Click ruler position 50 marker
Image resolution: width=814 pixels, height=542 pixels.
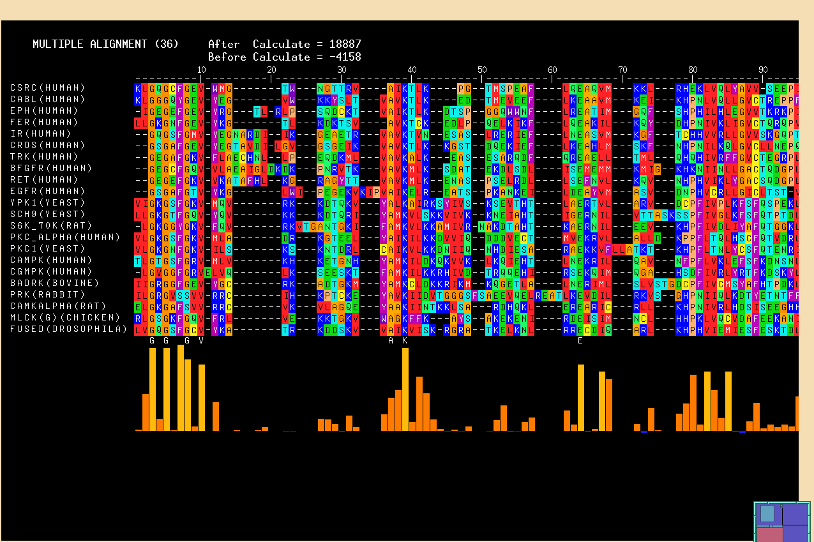click(x=482, y=70)
